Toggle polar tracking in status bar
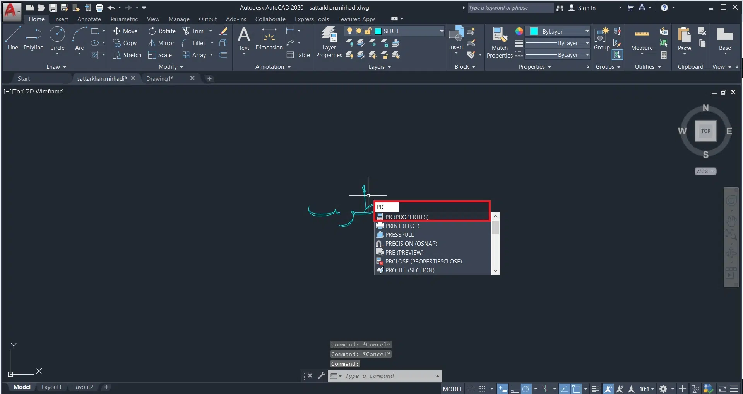Screen dimensions: 743x394 tap(526, 389)
